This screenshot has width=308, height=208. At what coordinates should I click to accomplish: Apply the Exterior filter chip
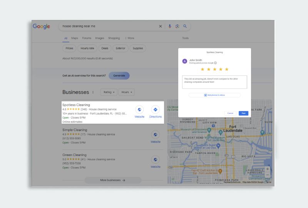121,49
